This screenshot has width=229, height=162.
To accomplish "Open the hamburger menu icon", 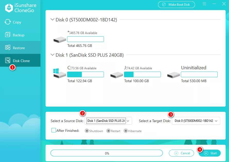I will pos(204,4).
